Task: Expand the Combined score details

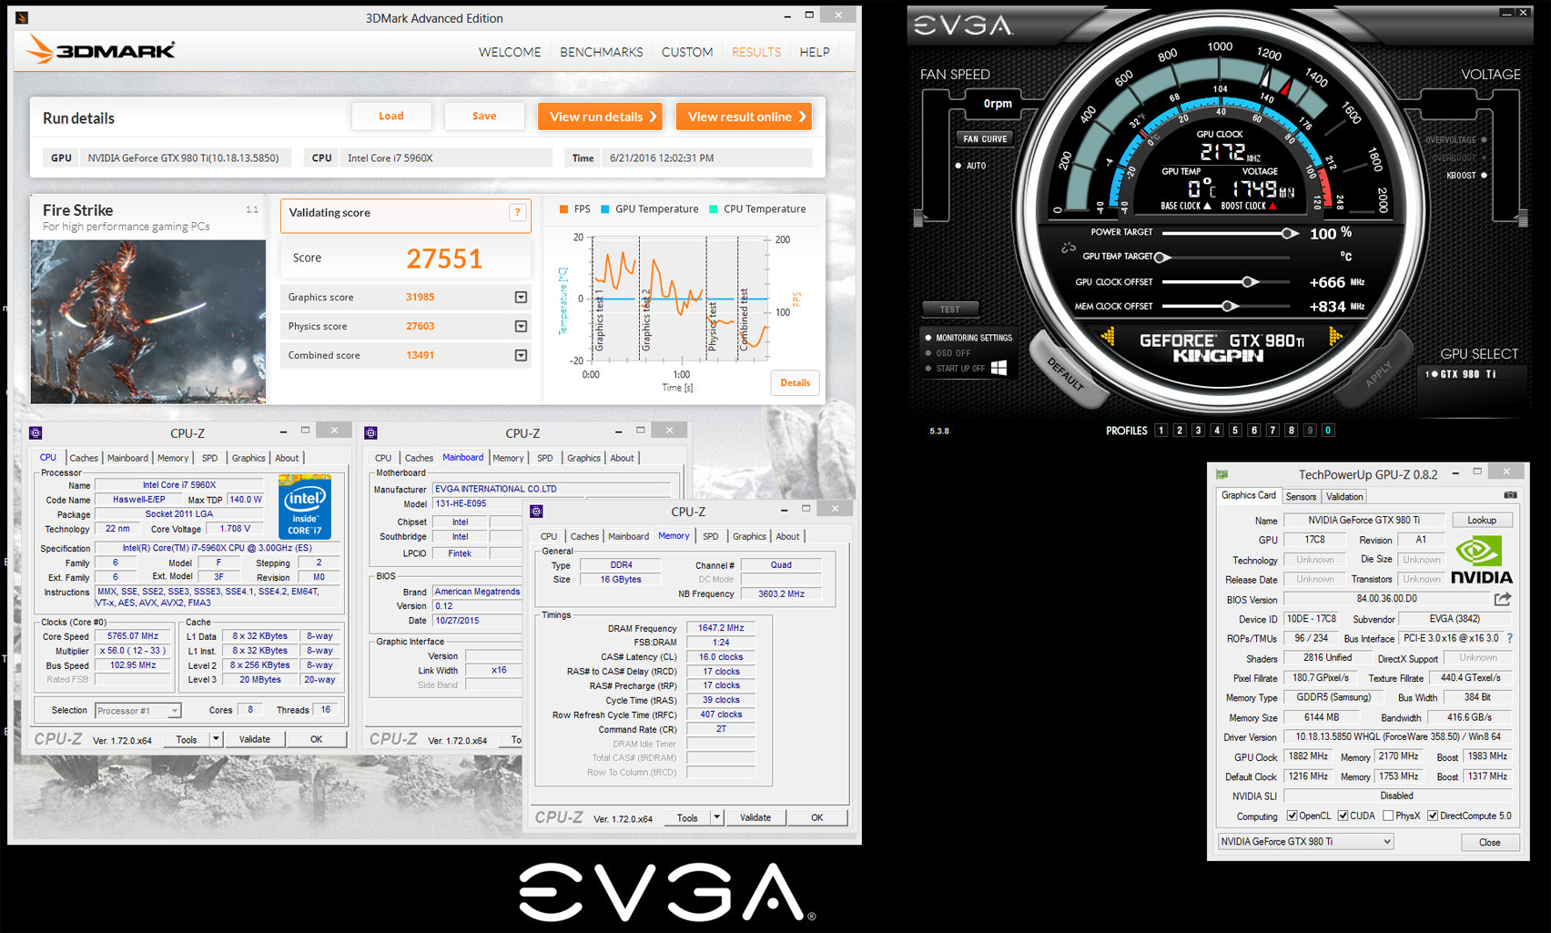Action: click(521, 355)
